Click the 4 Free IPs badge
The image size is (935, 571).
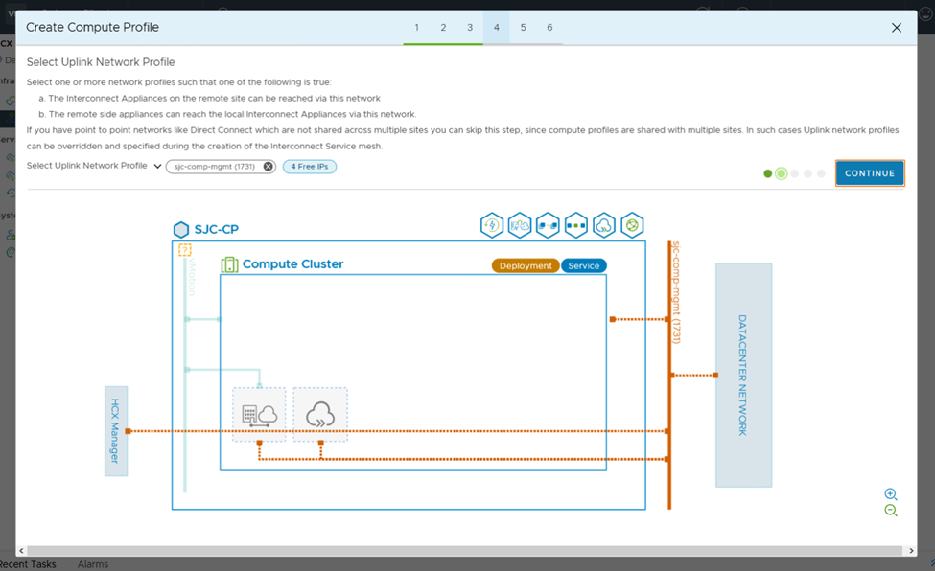click(x=310, y=167)
